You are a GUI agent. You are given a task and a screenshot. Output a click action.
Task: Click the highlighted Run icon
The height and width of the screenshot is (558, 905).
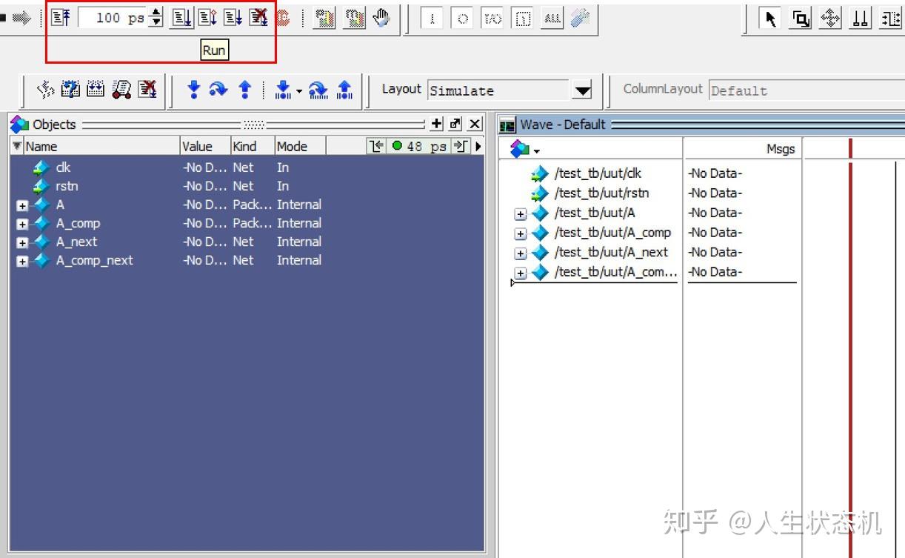coord(181,18)
